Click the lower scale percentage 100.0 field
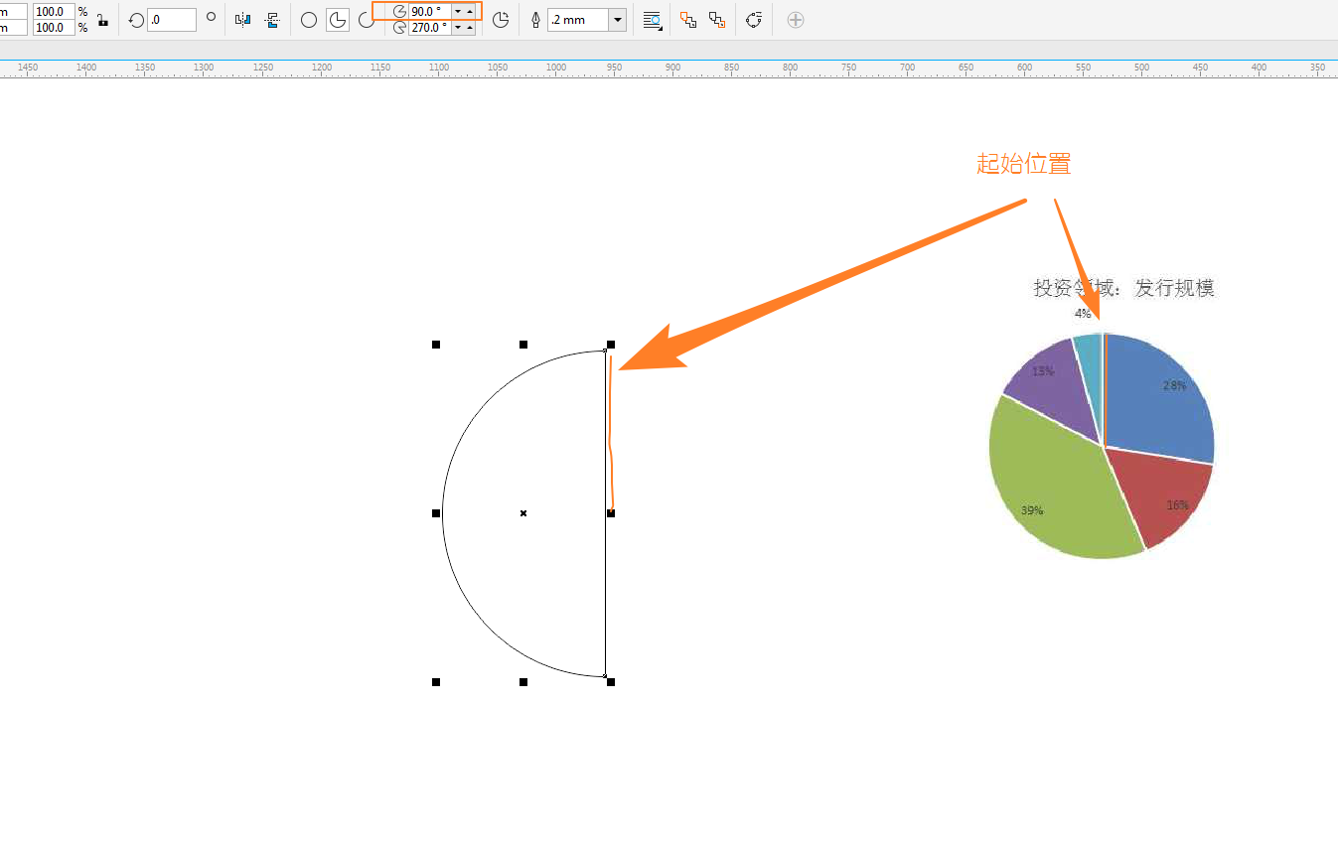 54,28
